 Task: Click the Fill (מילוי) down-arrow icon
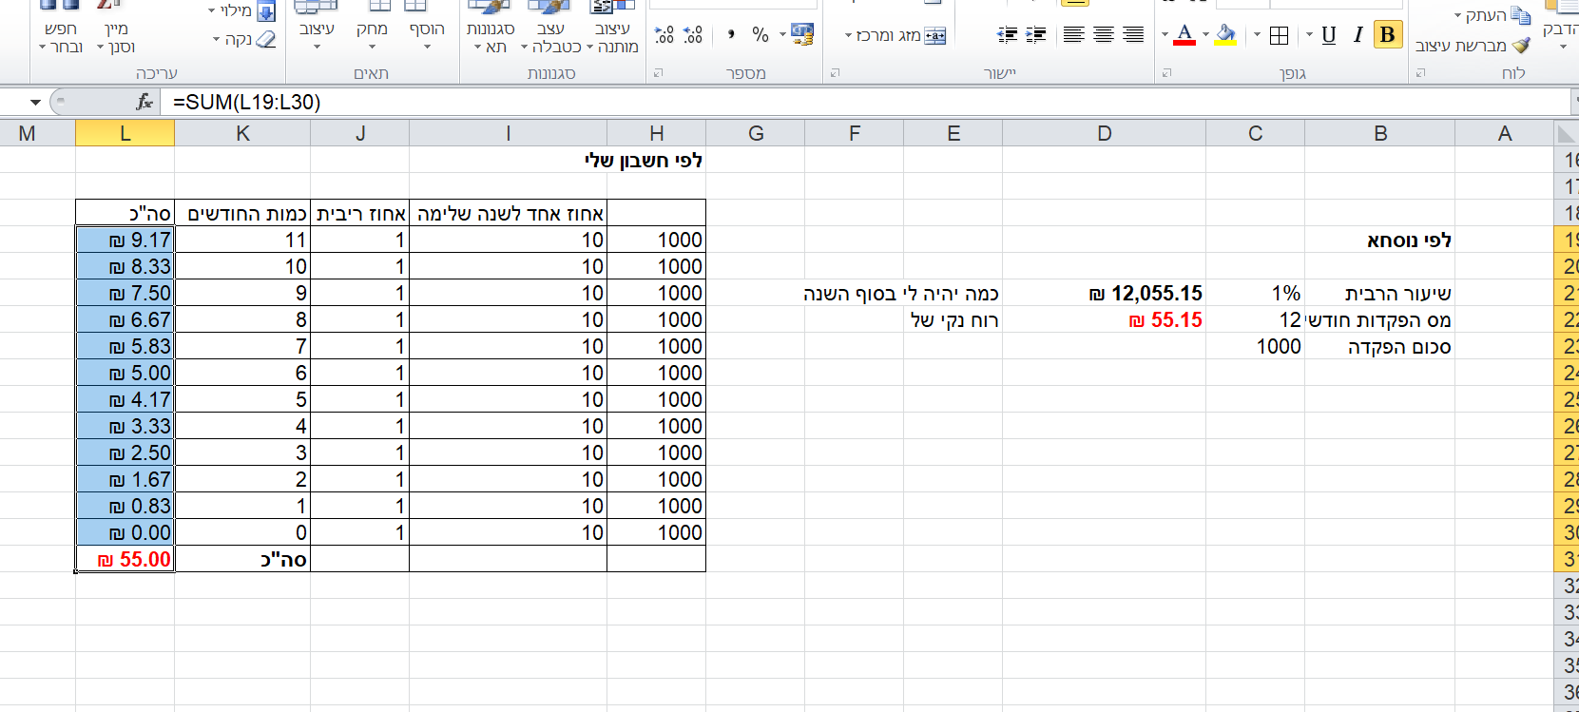[x=266, y=12]
